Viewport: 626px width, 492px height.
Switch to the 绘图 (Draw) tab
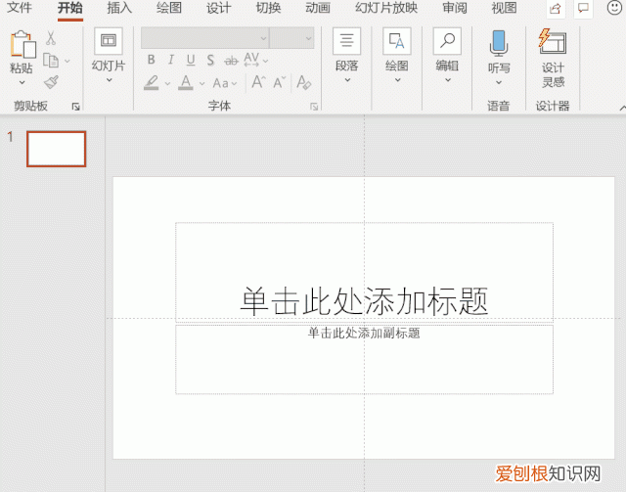(169, 8)
